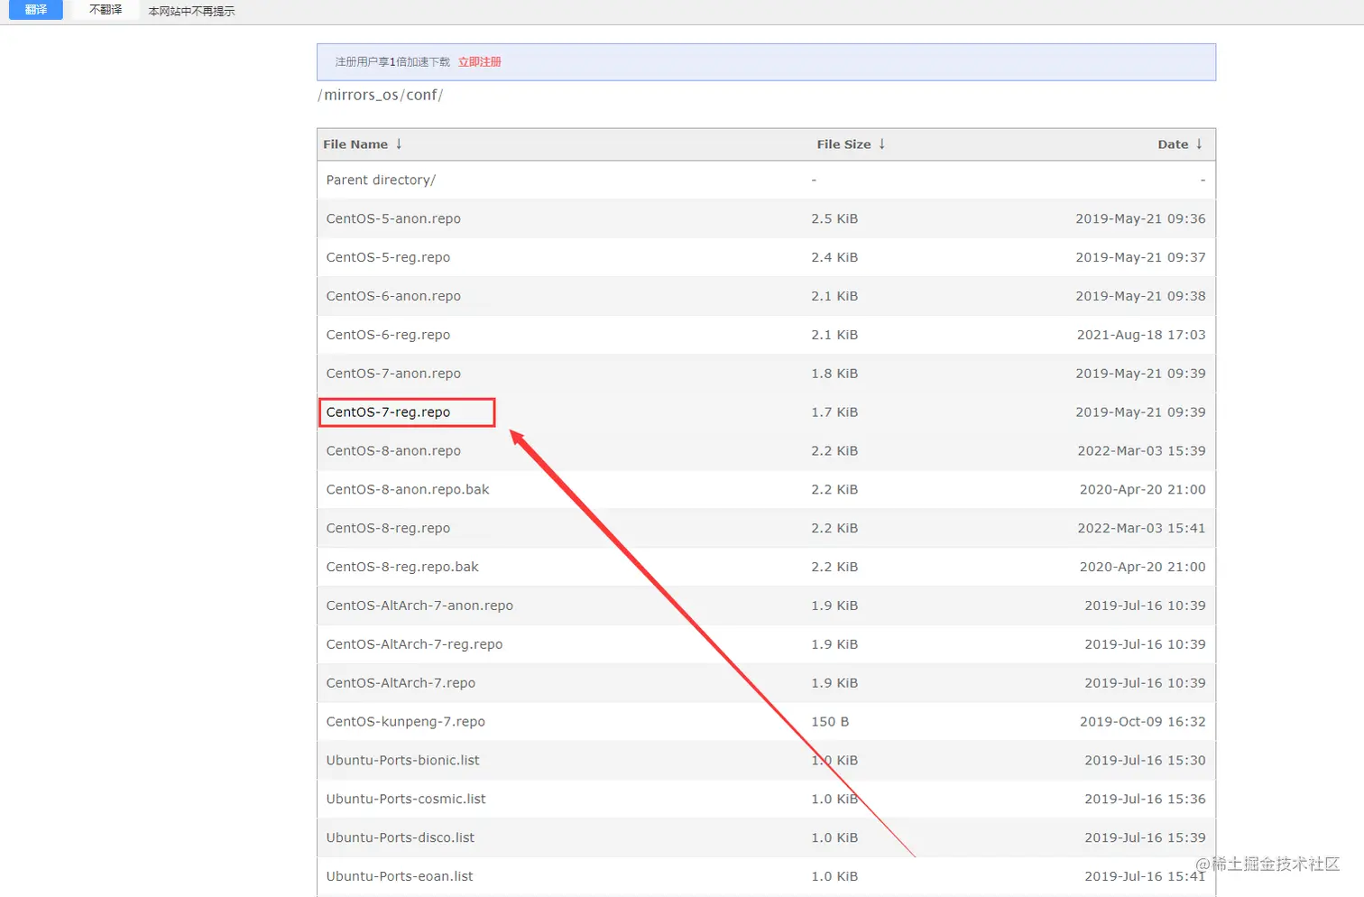This screenshot has height=897, width=1364.
Task: Open CentOS-6-reg.repo file
Action: click(x=388, y=336)
